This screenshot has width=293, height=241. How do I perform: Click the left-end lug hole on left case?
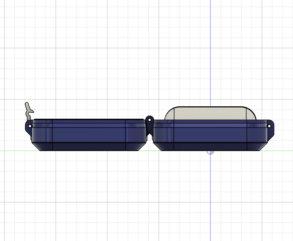click(x=29, y=126)
